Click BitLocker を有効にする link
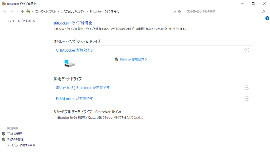 pyautogui.click(x=133, y=59)
